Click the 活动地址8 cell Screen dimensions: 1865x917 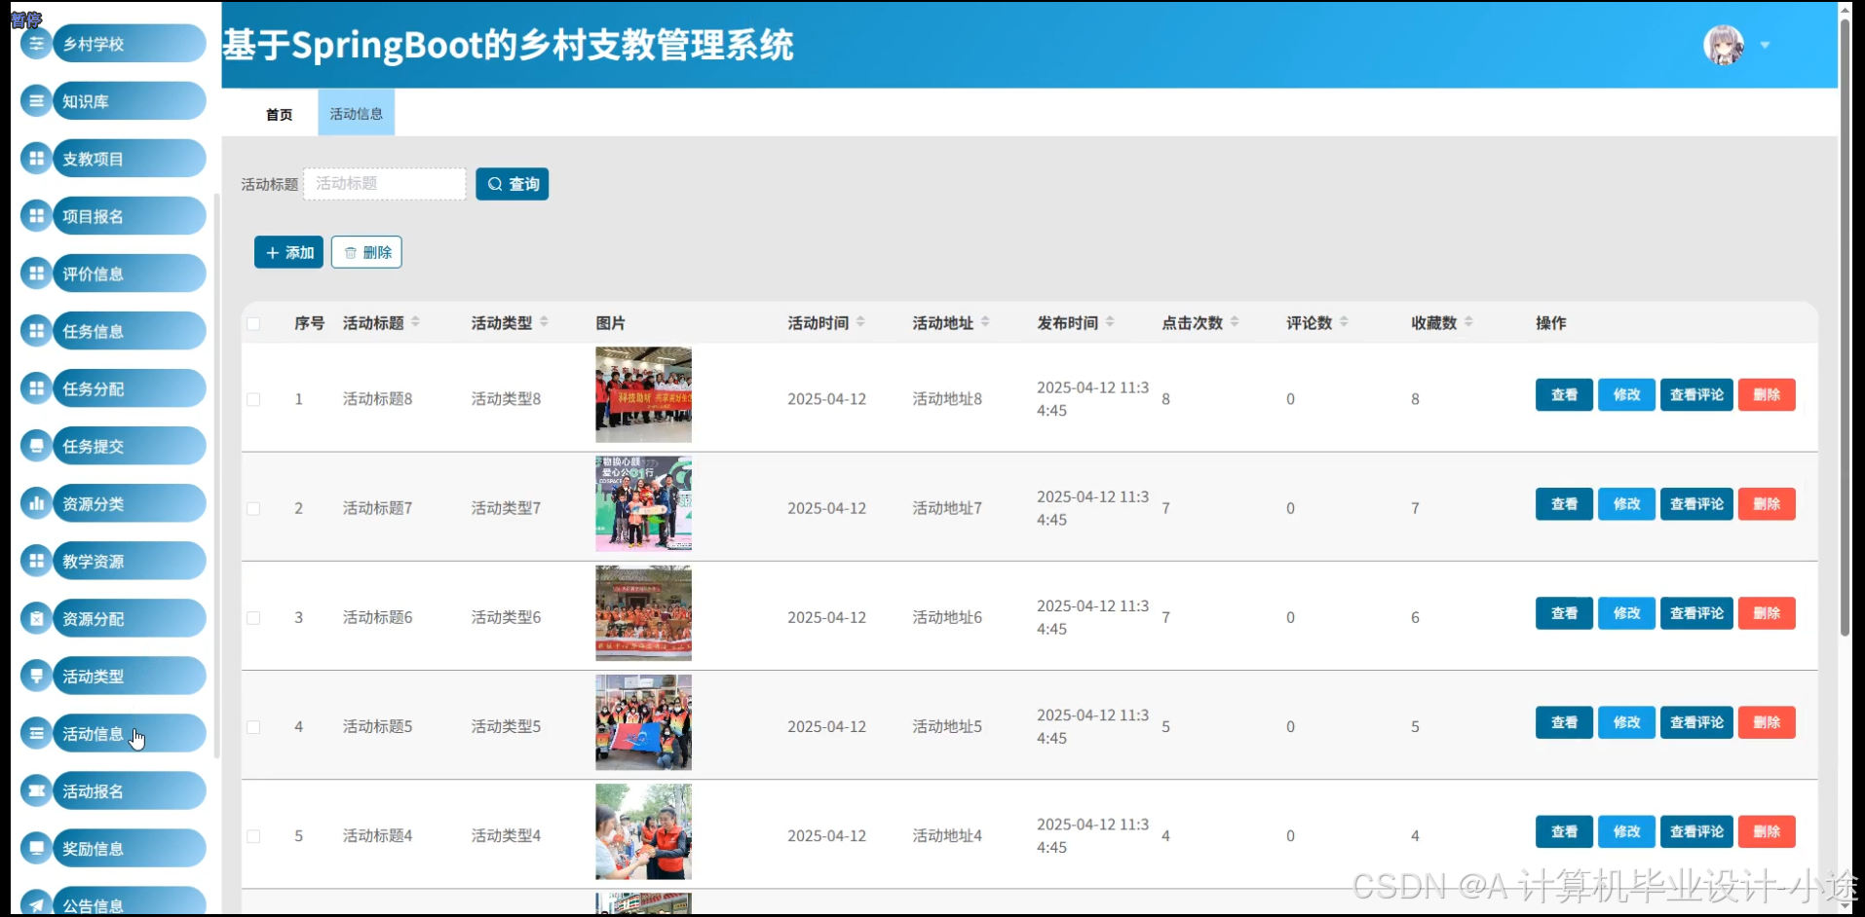tap(947, 399)
